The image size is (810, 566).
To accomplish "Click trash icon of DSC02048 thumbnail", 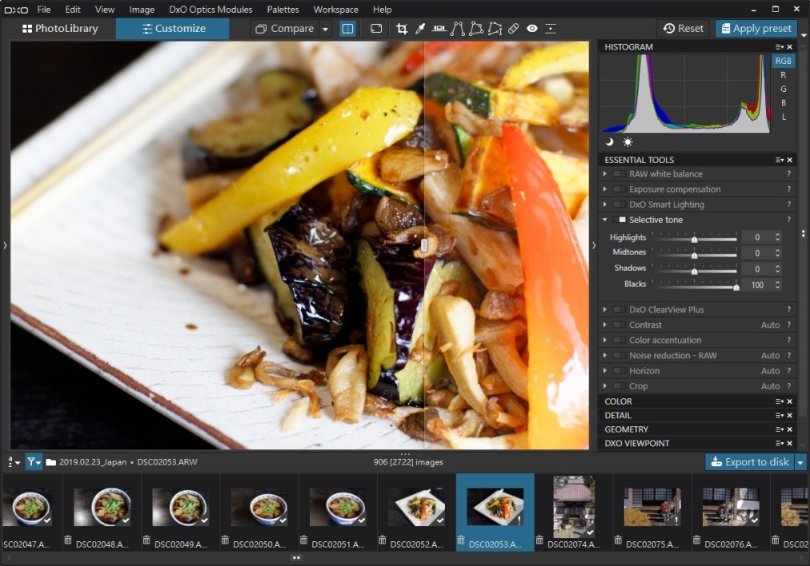I will pos(68,540).
